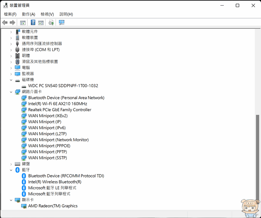Select WAN Miniport (IP)
This screenshot has width=261, height=218.
pyautogui.click(x=45, y=121)
